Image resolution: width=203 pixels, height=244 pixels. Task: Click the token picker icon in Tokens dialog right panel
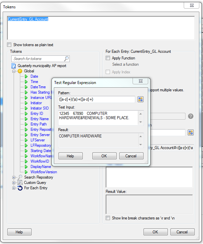point(191,132)
